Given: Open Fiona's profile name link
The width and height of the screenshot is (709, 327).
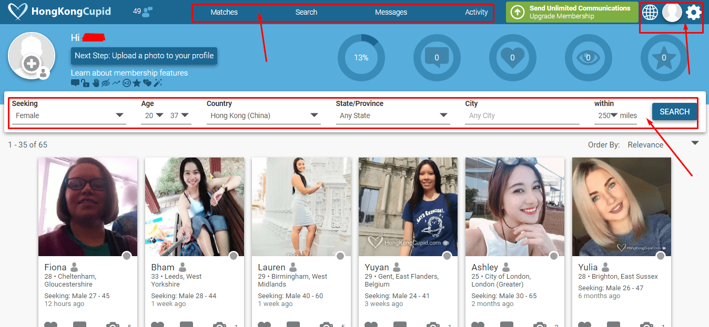Looking at the screenshot, I should click(55, 267).
